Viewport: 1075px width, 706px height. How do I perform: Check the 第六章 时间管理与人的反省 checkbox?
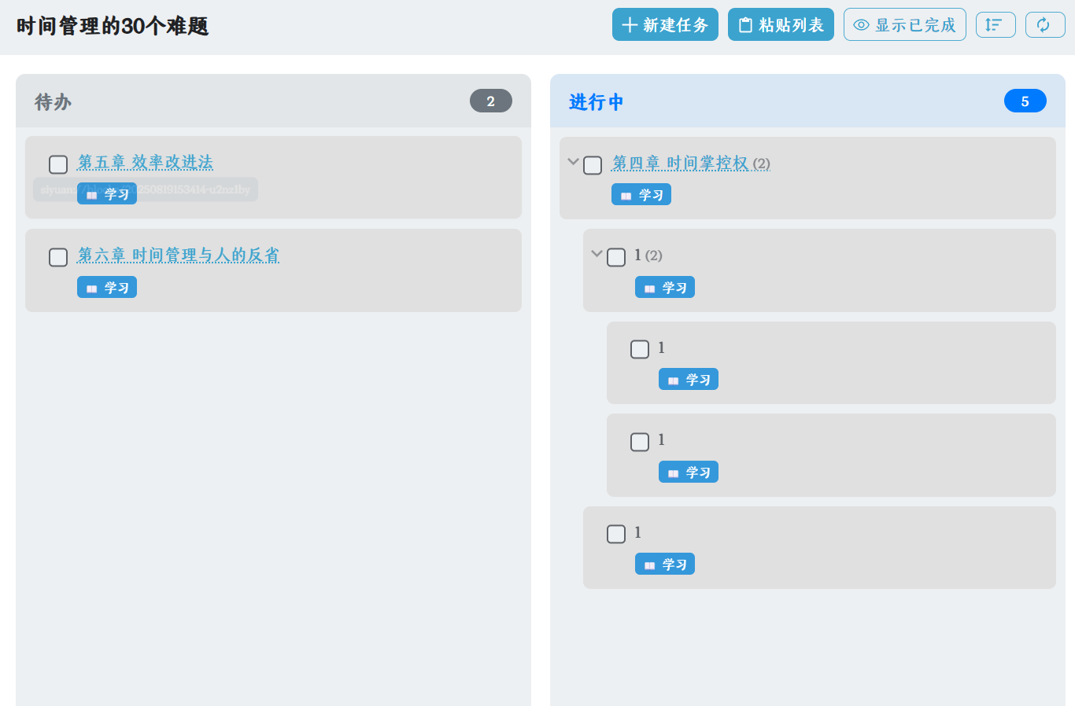(58, 258)
